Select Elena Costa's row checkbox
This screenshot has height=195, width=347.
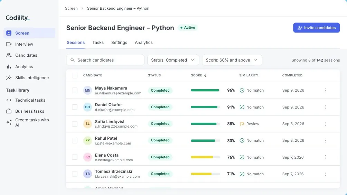75,157
